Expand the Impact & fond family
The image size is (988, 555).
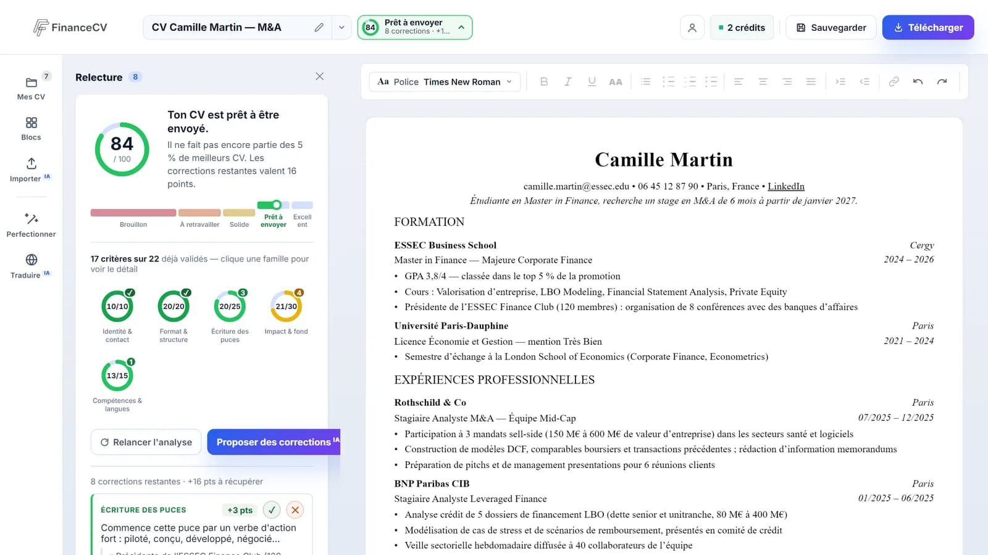pyautogui.click(x=286, y=313)
